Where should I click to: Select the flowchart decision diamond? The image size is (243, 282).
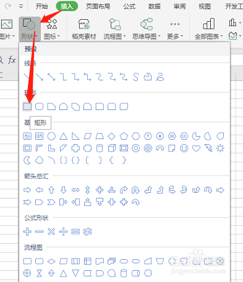51,261
